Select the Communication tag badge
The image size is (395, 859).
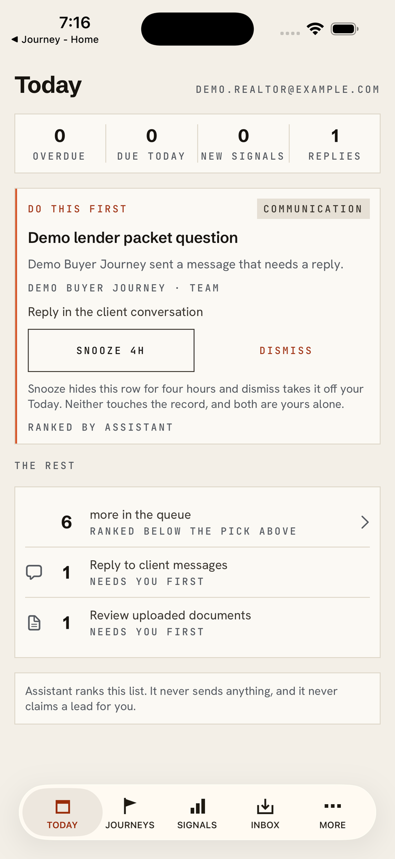[313, 209]
